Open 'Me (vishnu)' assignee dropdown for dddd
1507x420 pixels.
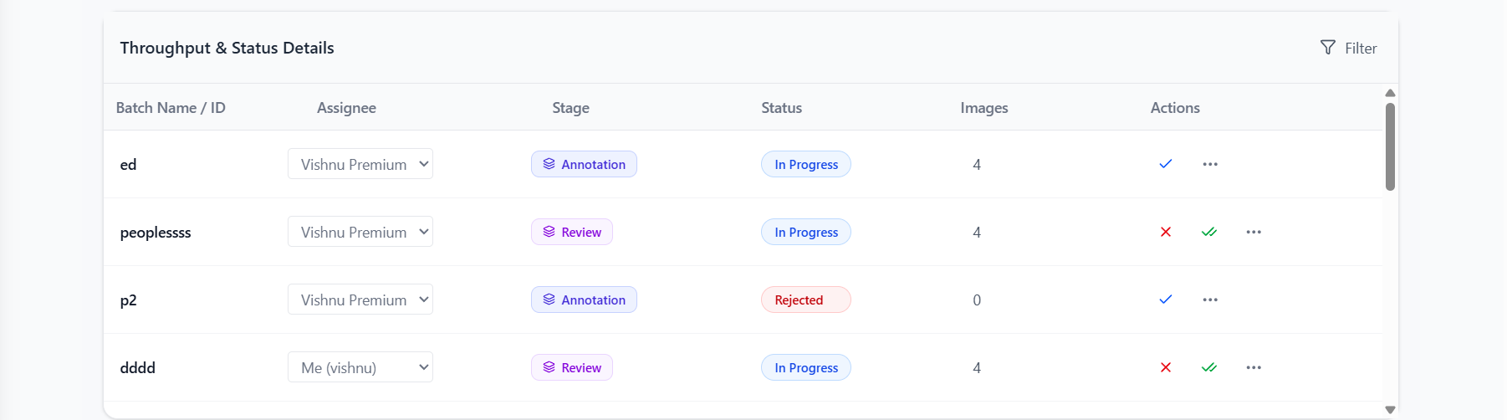(x=360, y=367)
